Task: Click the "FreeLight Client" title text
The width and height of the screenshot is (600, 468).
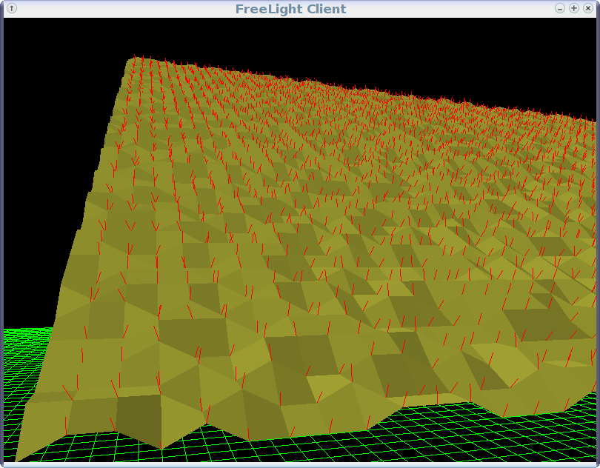Action: (x=290, y=9)
